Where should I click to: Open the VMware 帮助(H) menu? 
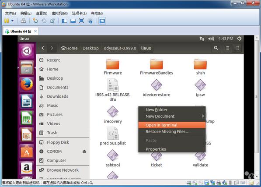[x=97, y=13]
